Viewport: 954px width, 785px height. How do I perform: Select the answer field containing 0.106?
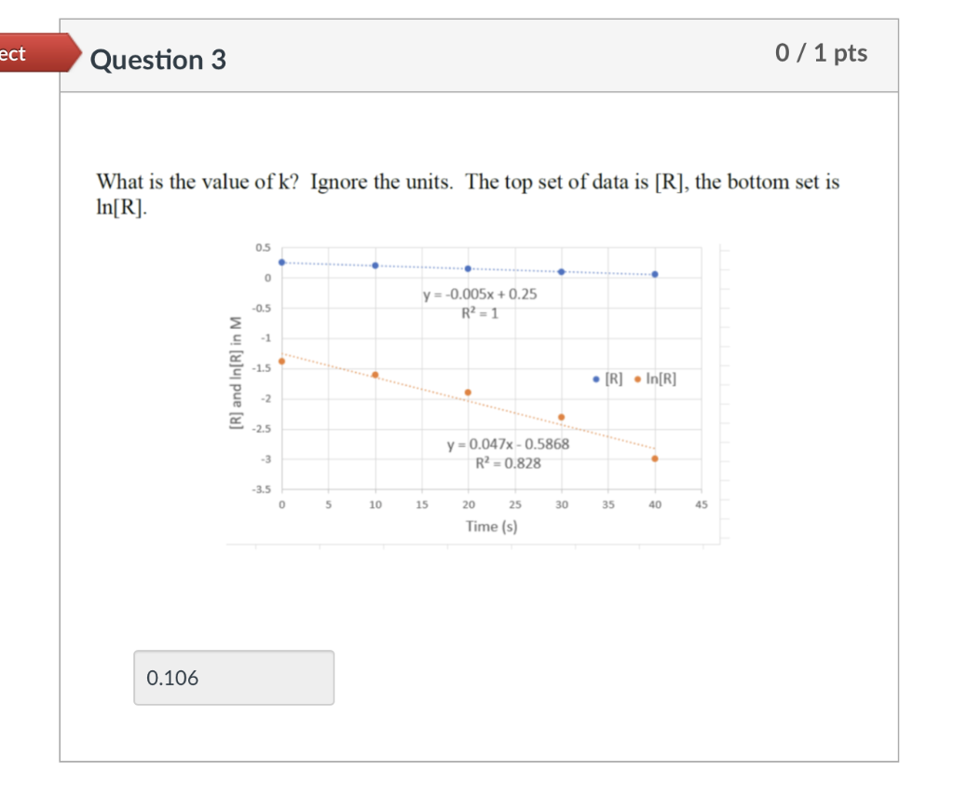click(x=233, y=678)
